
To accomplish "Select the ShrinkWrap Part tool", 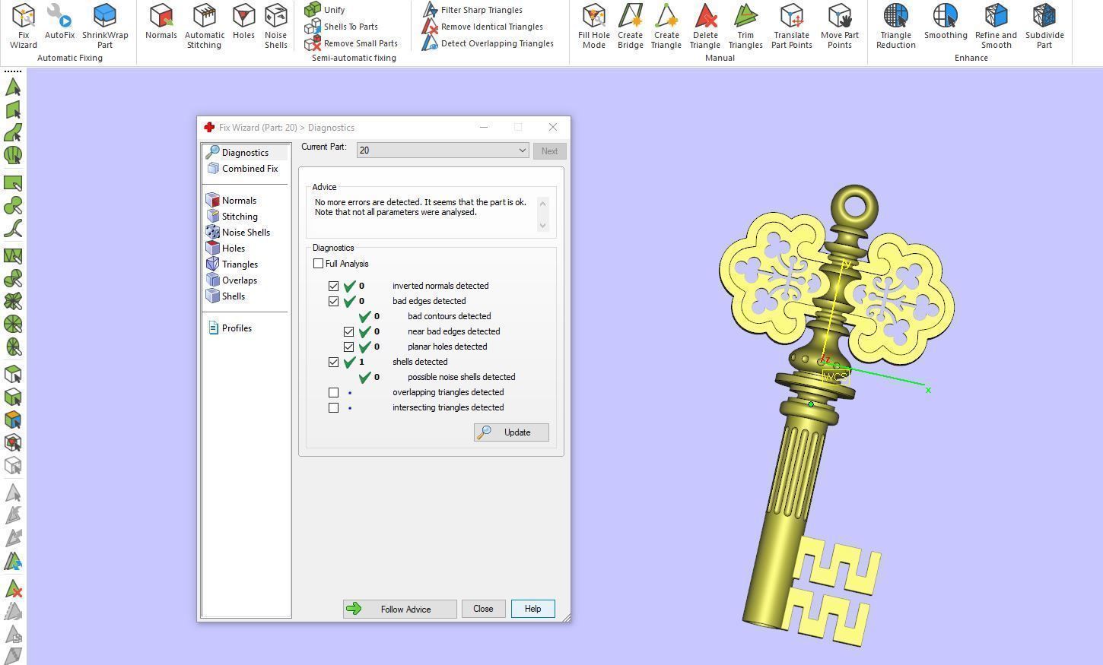I will (105, 25).
